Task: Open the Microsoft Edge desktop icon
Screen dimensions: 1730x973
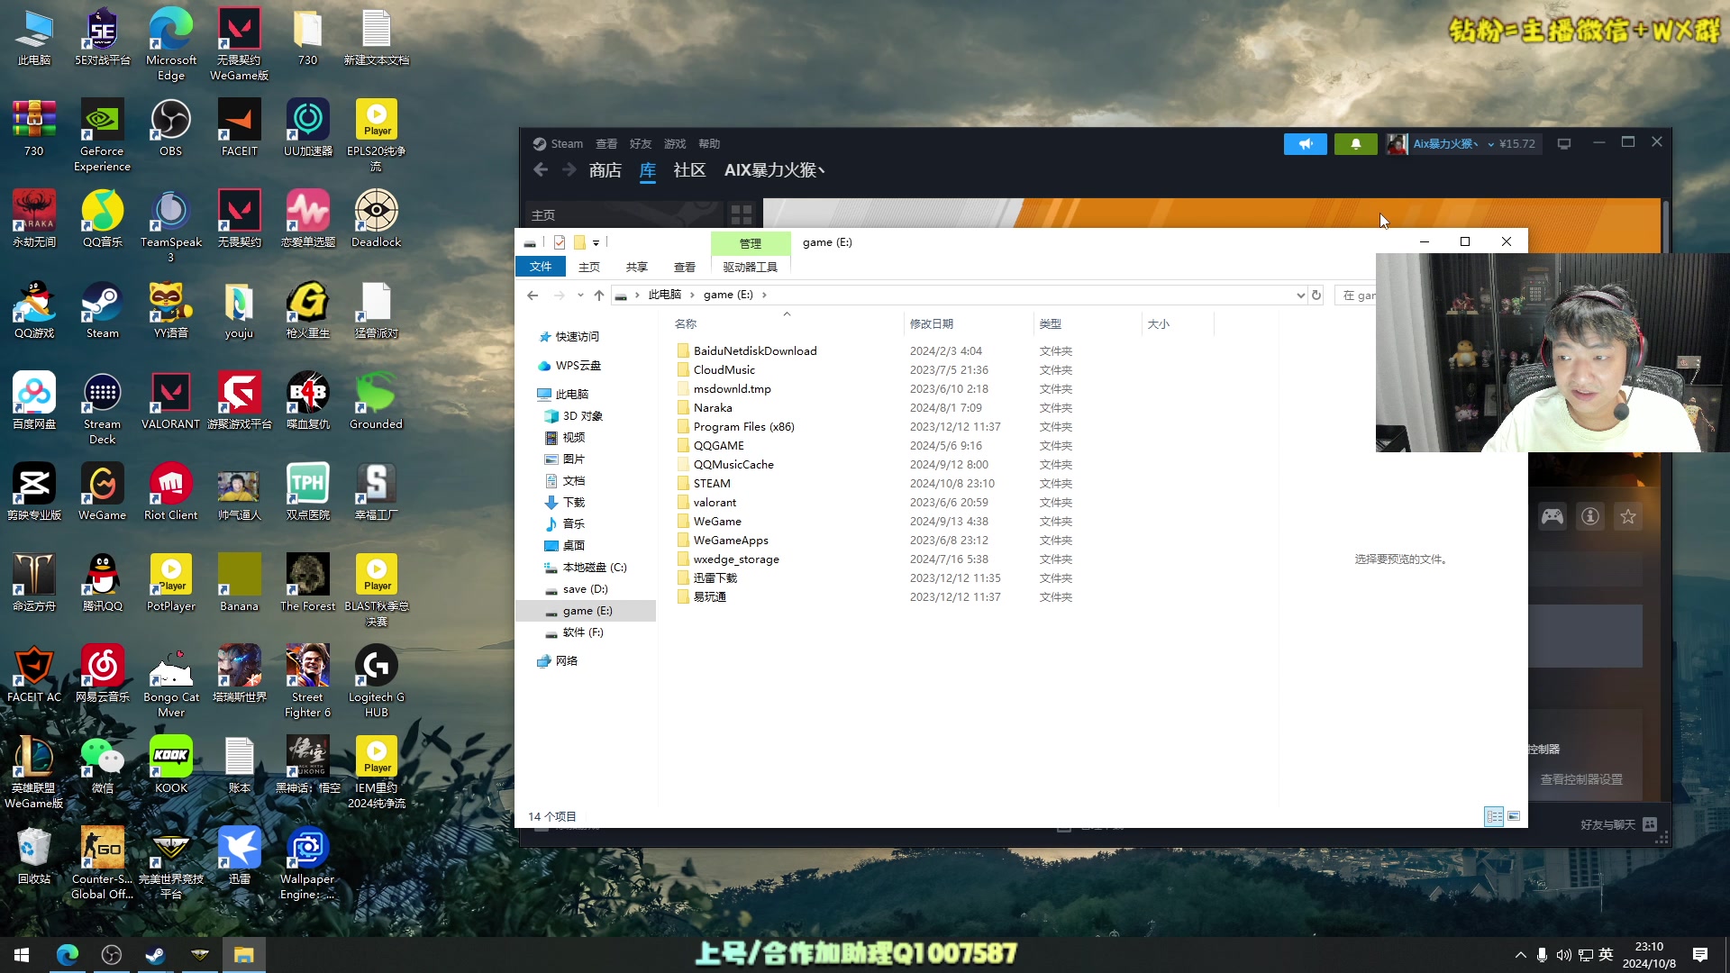Action: 170,44
